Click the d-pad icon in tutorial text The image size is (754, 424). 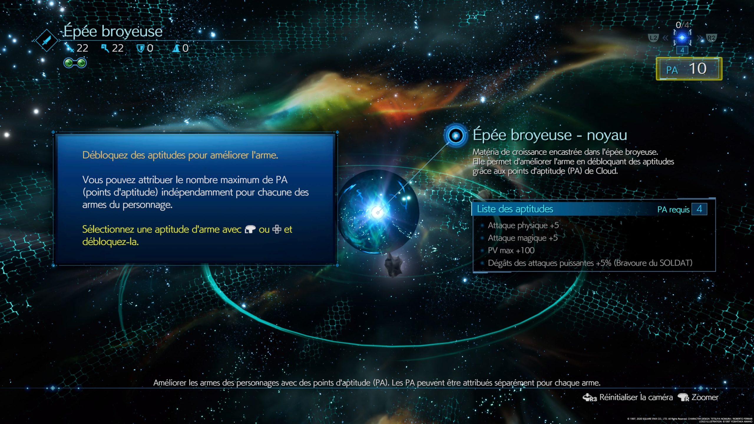tap(277, 229)
